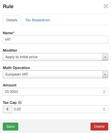This screenshot has height=133, width=111.
Task: Increase Tax Cap using the up spinner arrow
Action: tap(104, 108)
